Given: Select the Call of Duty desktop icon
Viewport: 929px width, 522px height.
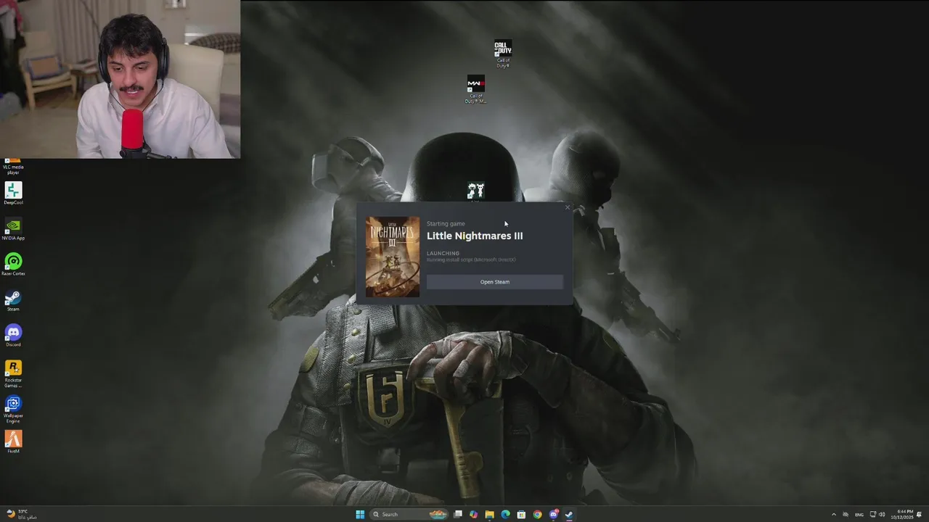Looking at the screenshot, I should click(503, 54).
